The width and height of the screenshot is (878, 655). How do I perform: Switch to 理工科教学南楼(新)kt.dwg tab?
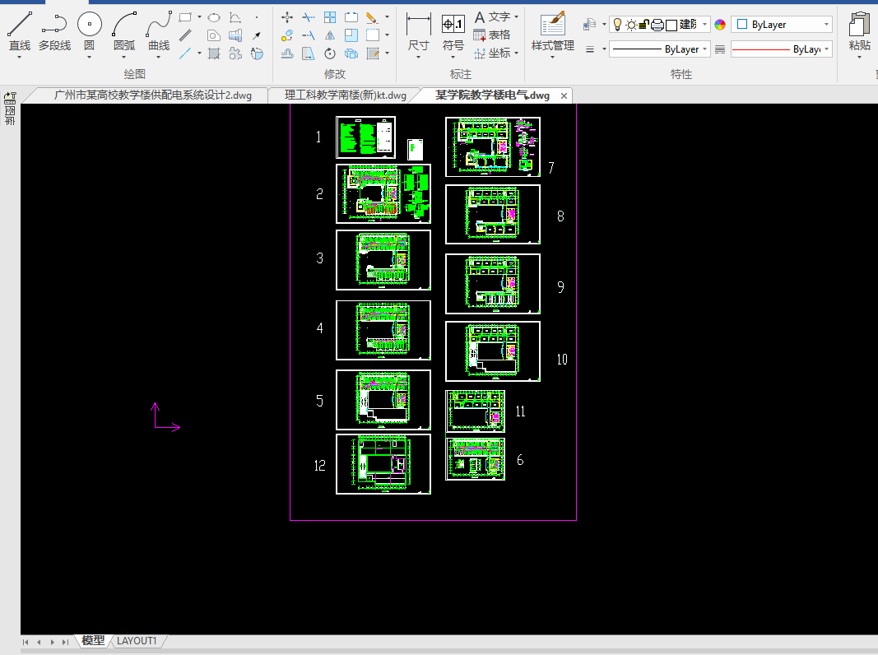pos(346,95)
